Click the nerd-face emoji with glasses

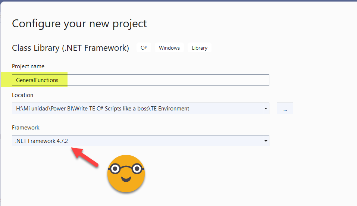[126, 173]
